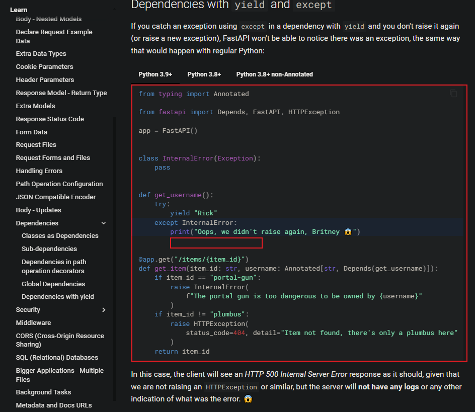
Task: Navigate to Handling Errors section
Action: 39,171
